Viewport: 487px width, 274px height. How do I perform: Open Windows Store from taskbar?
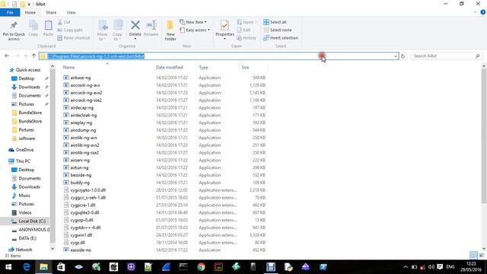pos(61,267)
